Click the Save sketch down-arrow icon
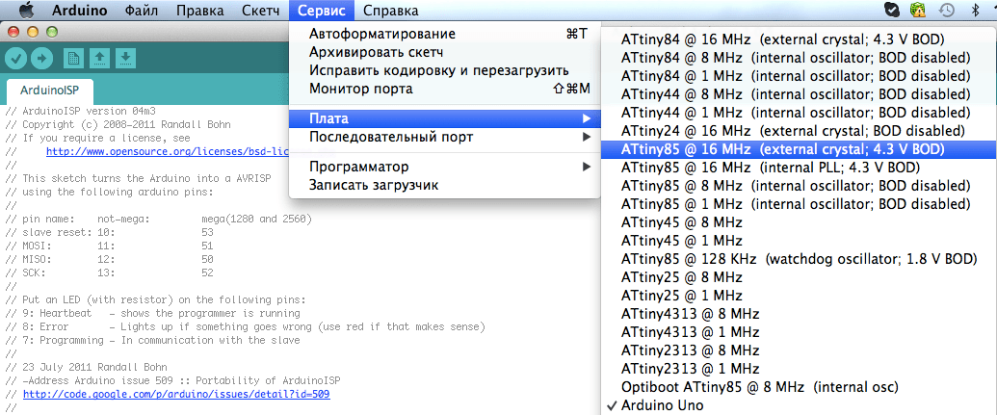 point(124,58)
